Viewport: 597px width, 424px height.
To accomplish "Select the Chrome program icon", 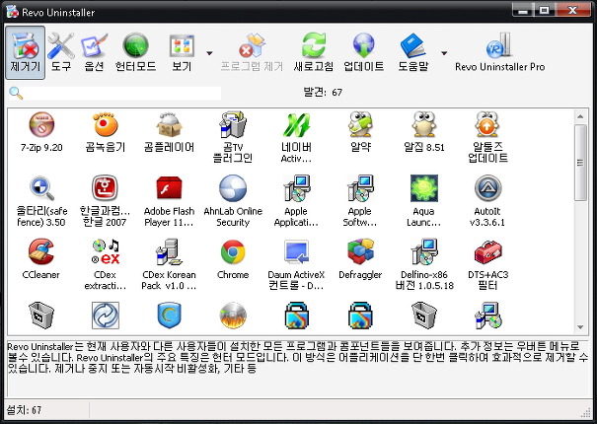I will 233,251.
